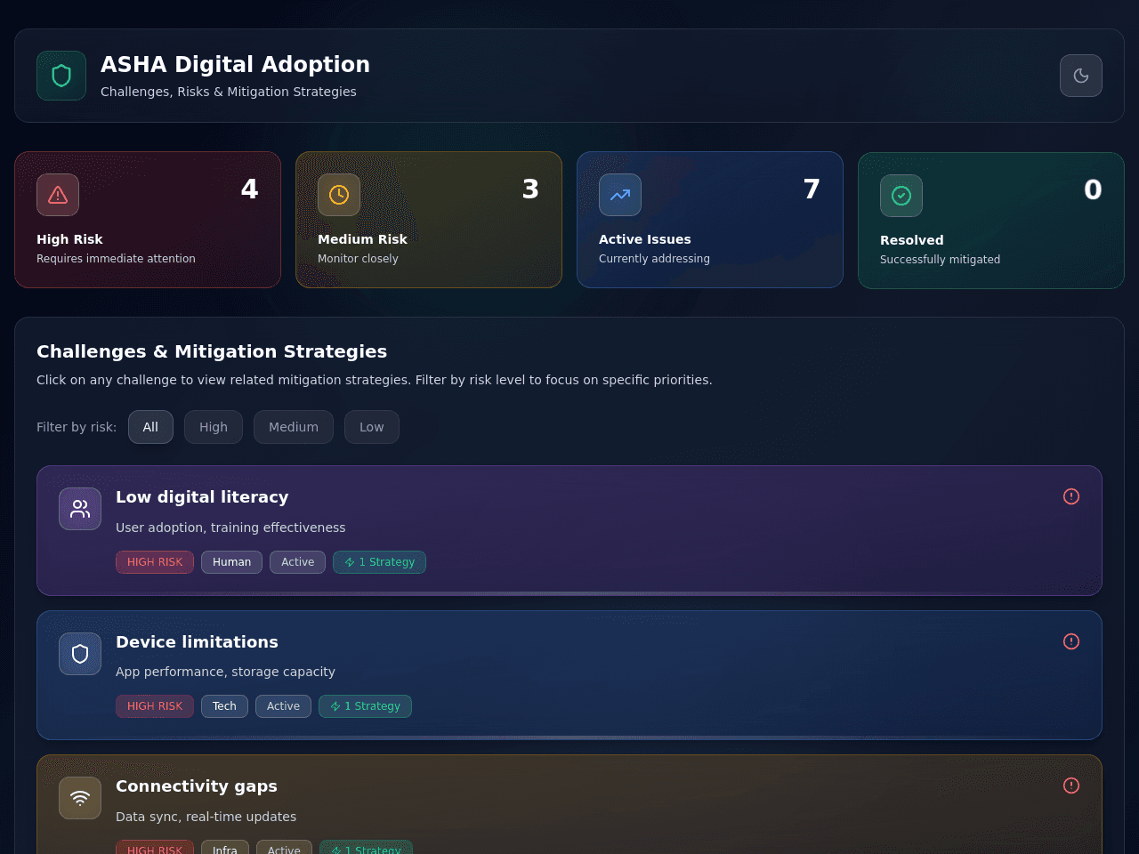The image size is (1139, 854).
Task: Open the Device limitations challenge
Action: 569,675
